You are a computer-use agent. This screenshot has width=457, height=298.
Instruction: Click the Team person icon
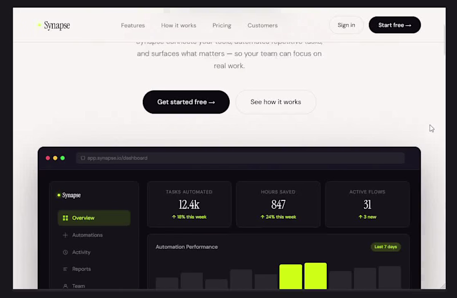65,286
